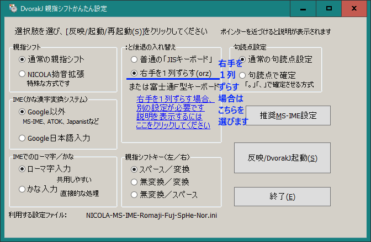Choose 通常の句読点設定 option
The height and width of the screenshot is (242, 371).
(241, 59)
